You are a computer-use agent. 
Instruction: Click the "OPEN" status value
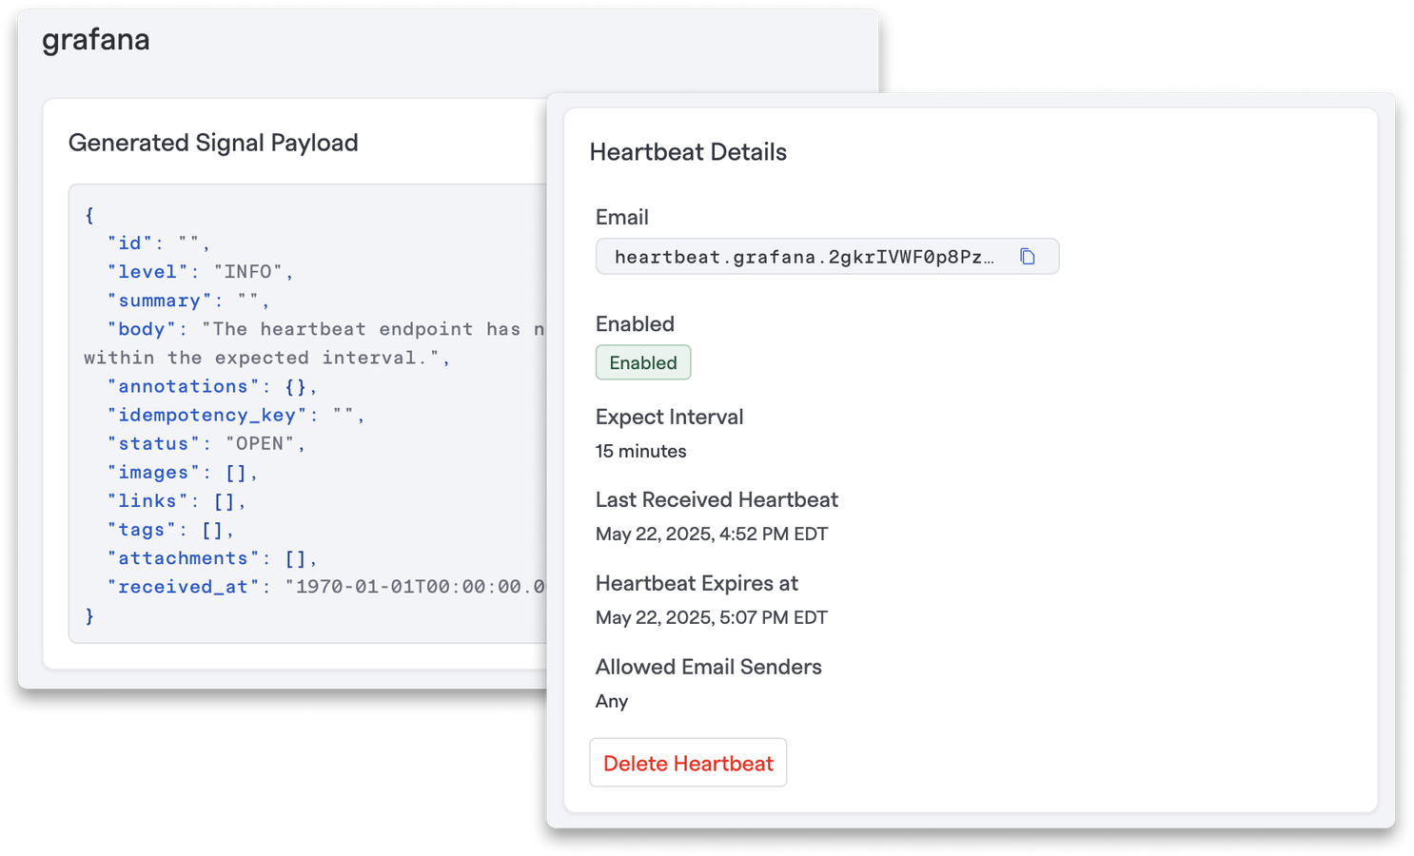click(260, 444)
